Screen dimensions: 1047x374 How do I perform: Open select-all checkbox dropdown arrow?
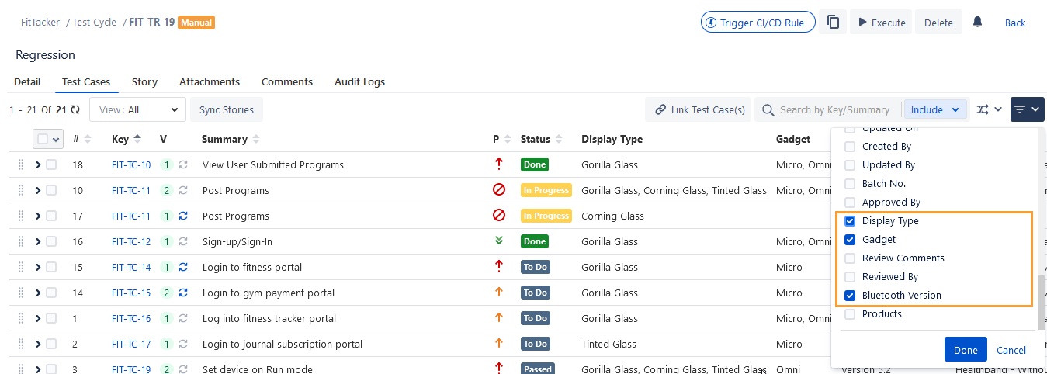56,140
